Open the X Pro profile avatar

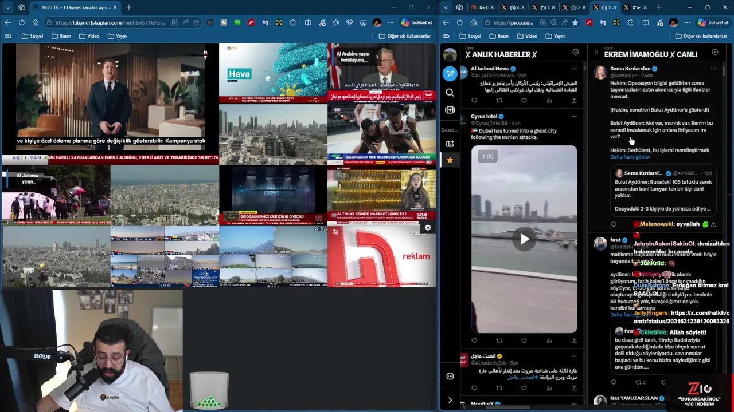tap(450, 55)
